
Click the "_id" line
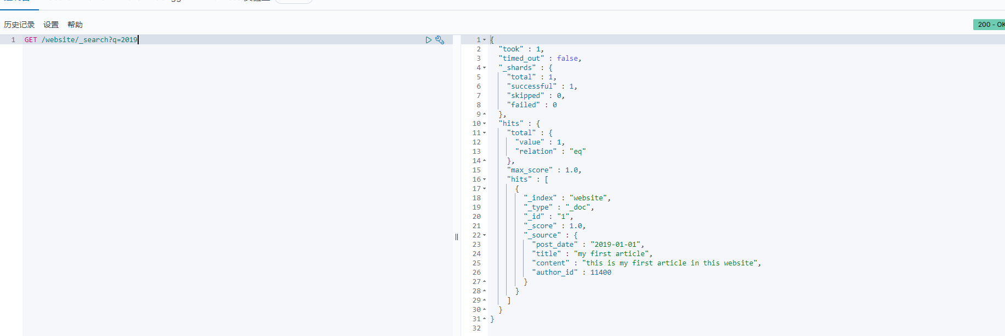point(548,217)
